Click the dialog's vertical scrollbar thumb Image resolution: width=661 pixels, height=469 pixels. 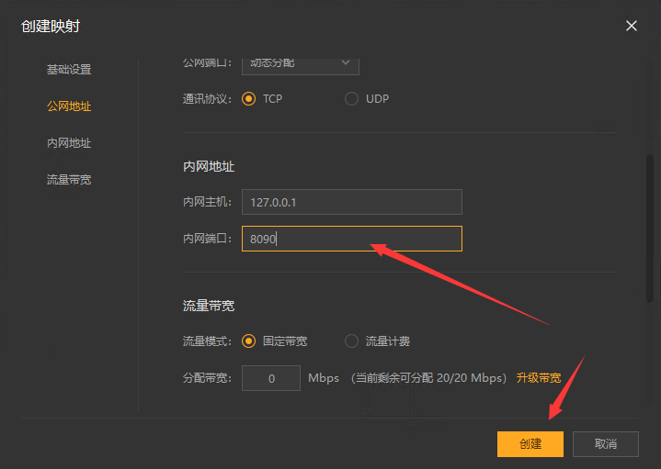650,229
